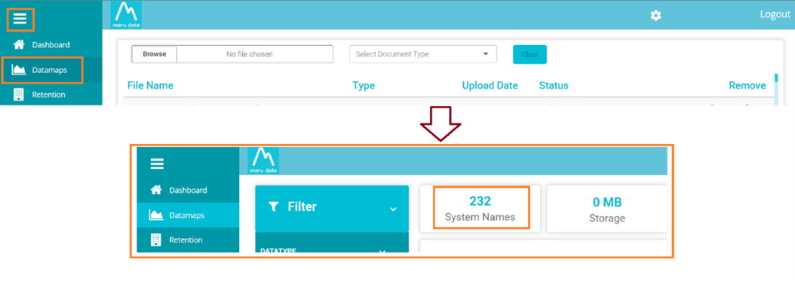Viewport: 795px width, 286px height.
Task: Click the Dashboard home icon in lower sidebar
Action: coord(156,190)
